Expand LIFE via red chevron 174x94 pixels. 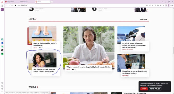36,19
